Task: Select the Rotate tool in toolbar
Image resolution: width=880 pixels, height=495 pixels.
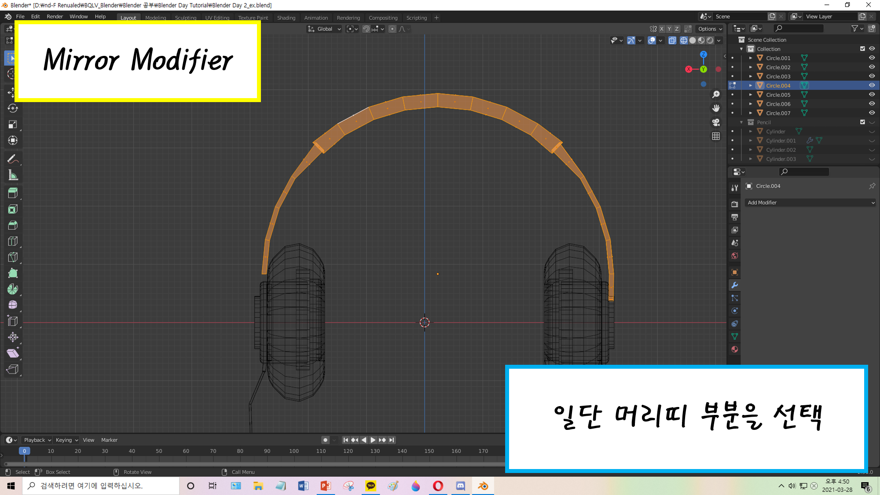Action: click(12, 108)
